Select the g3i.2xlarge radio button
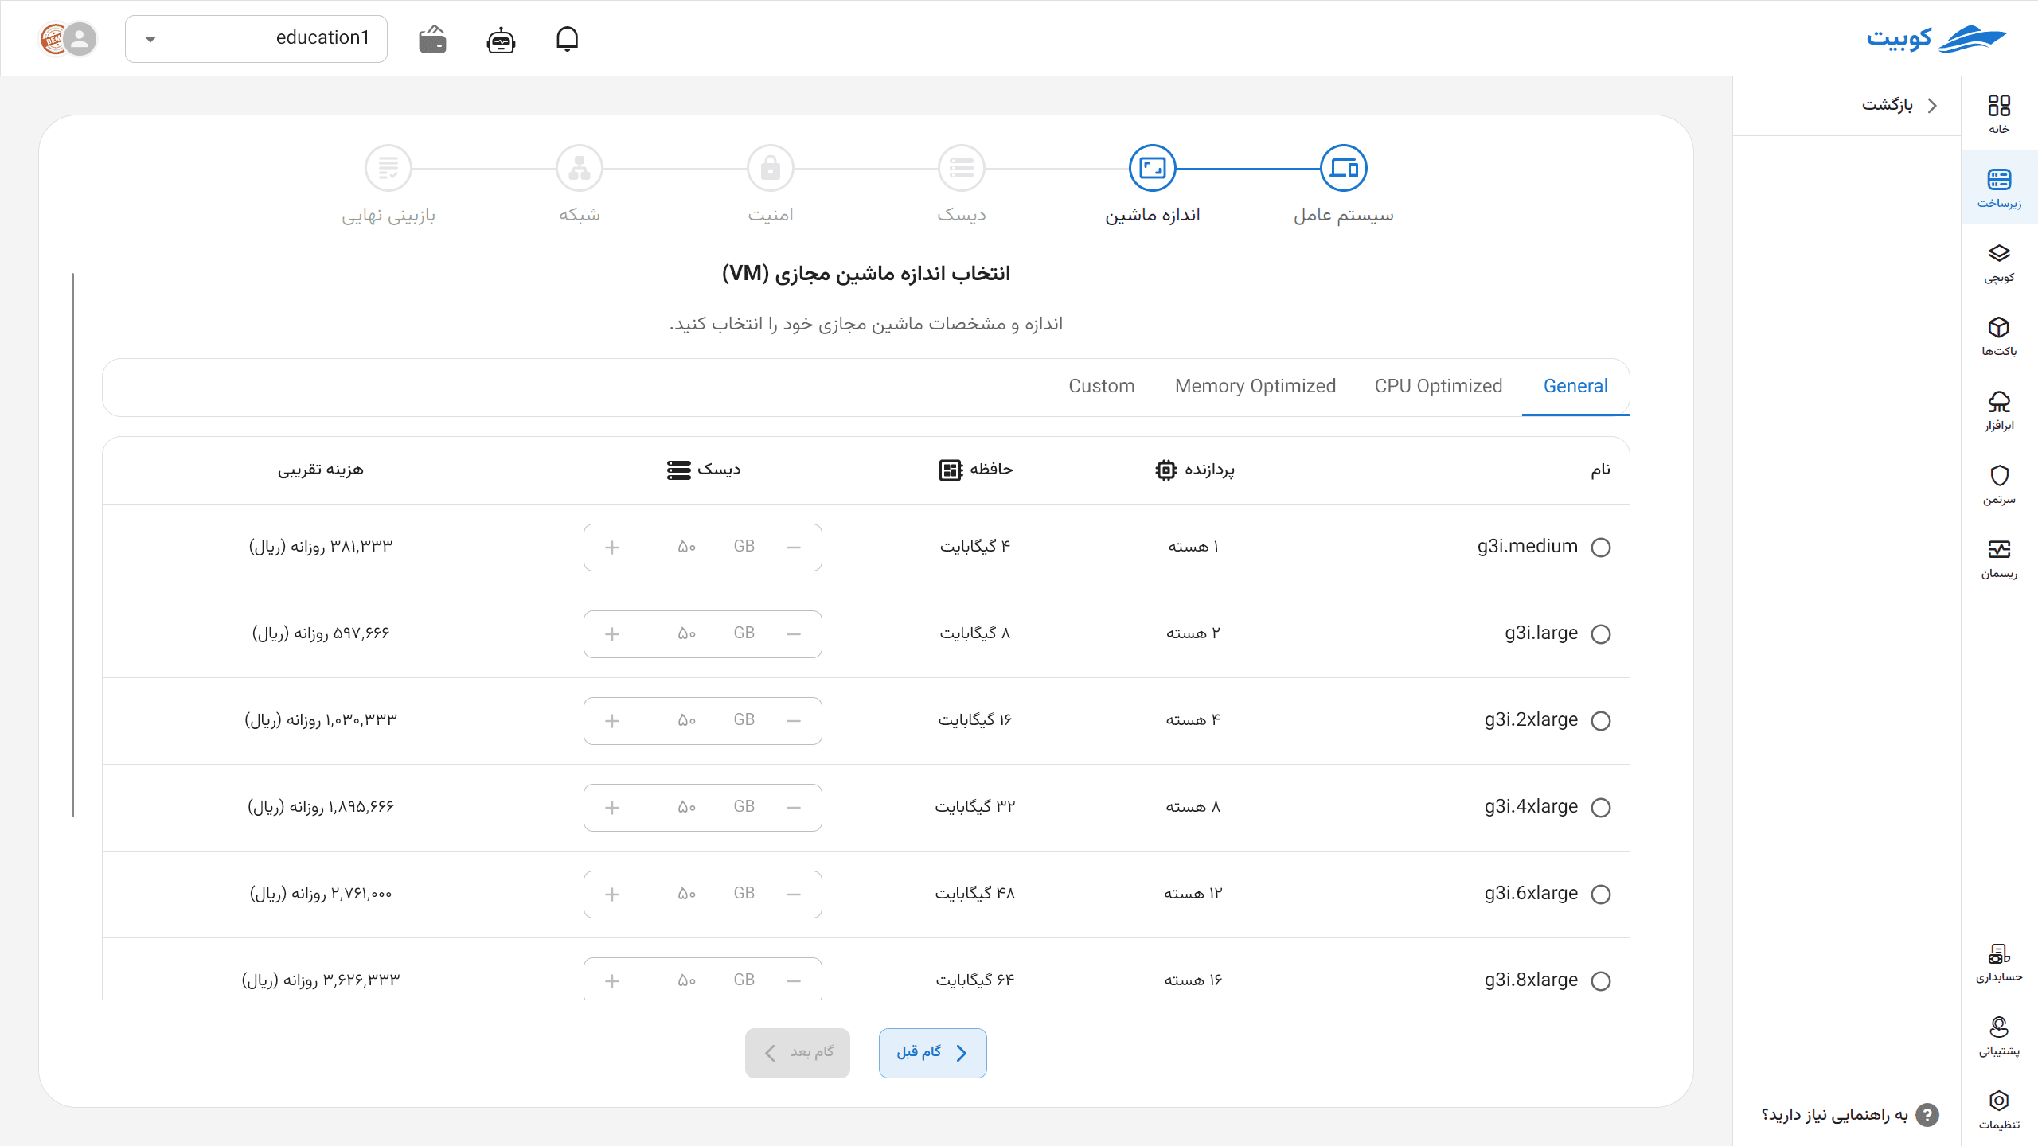The width and height of the screenshot is (2038, 1146). 1601,721
